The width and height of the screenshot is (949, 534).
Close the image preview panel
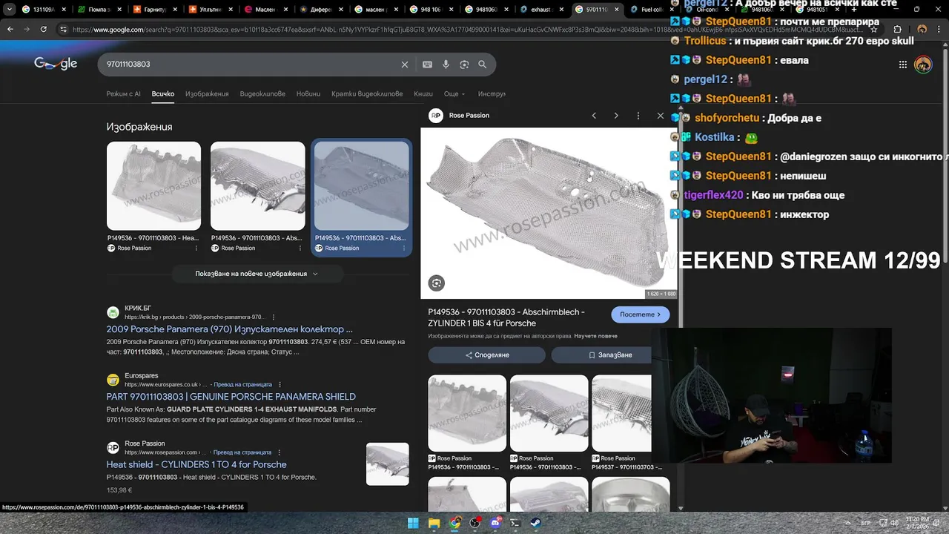tap(661, 116)
